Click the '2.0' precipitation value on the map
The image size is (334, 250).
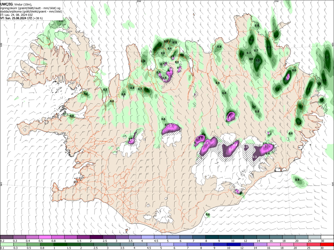click(269, 47)
